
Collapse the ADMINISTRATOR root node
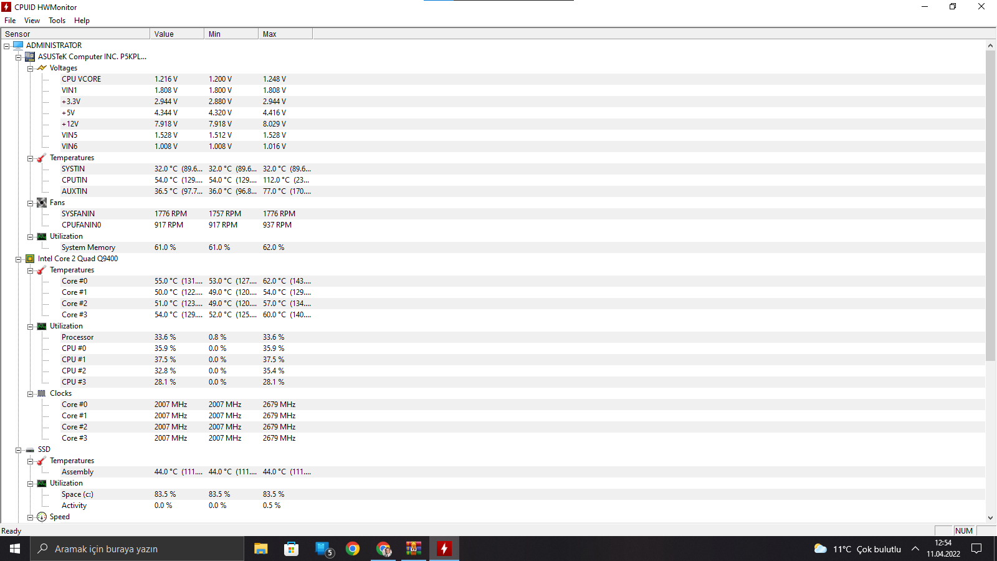(x=6, y=46)
